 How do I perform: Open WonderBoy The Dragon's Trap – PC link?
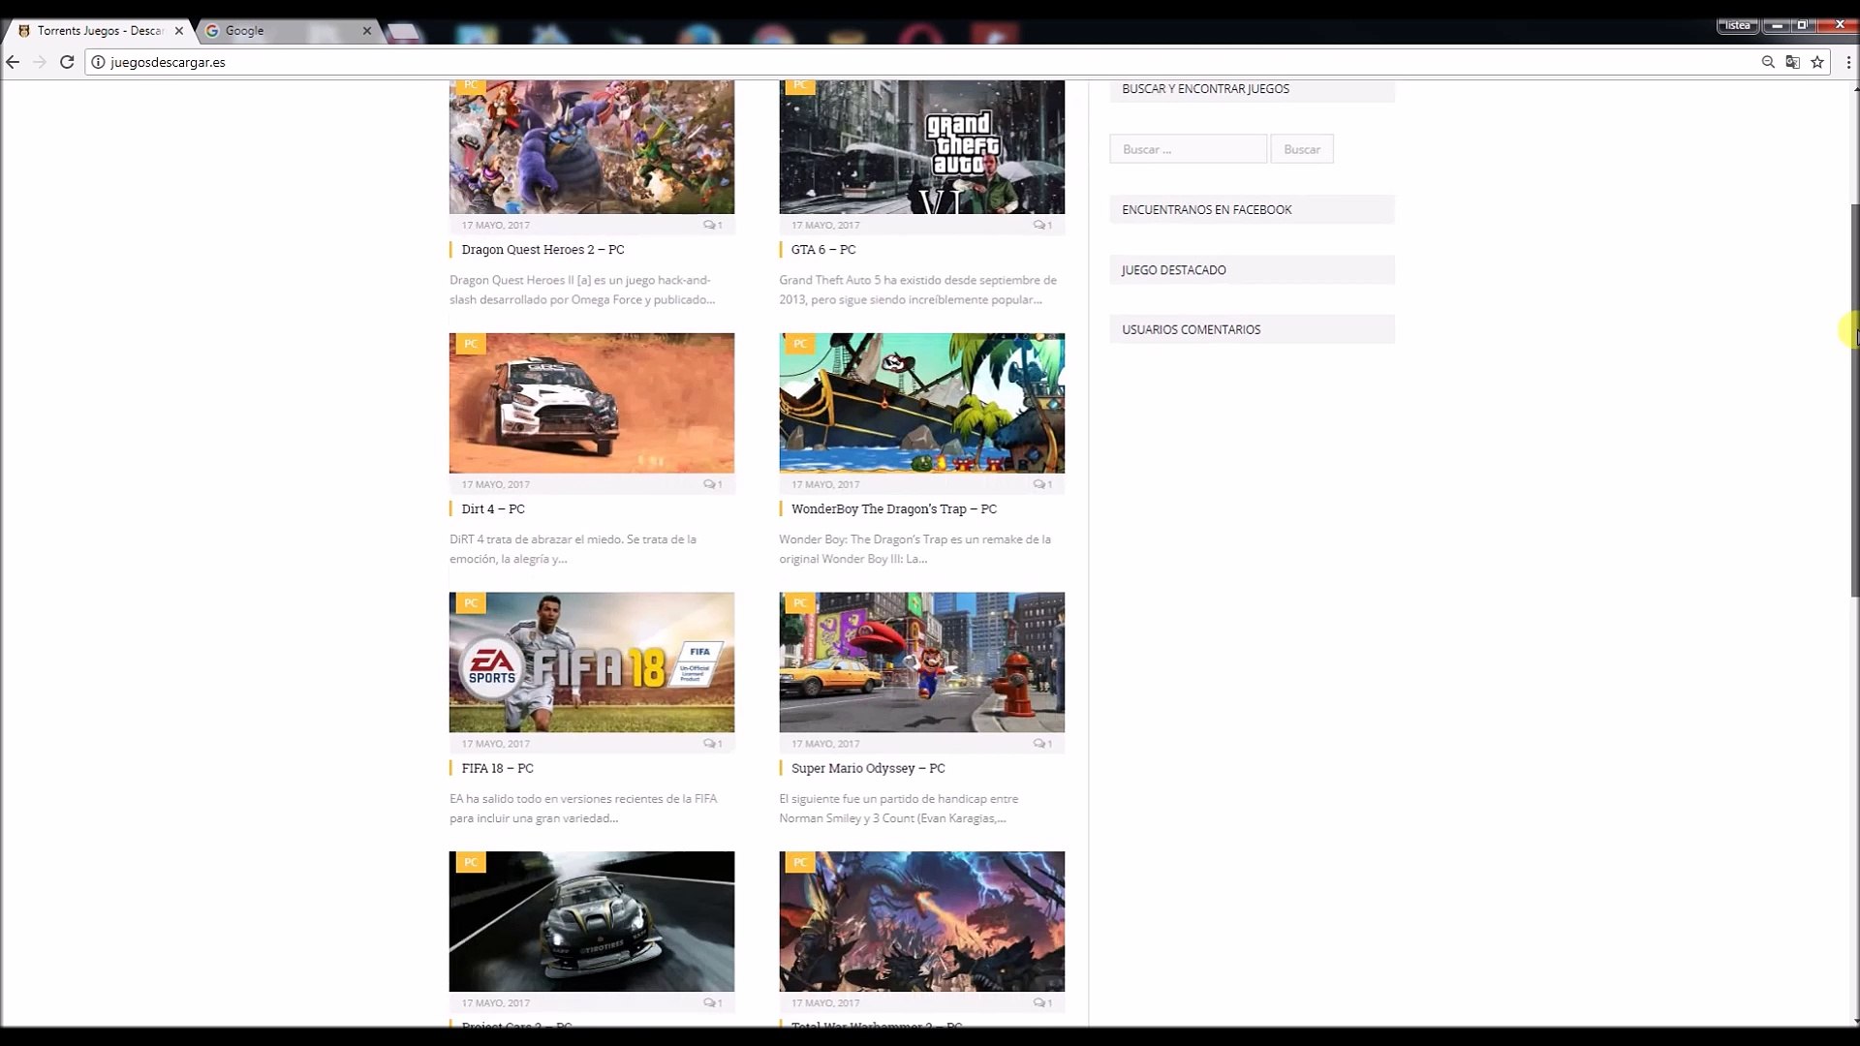(893, 509)
